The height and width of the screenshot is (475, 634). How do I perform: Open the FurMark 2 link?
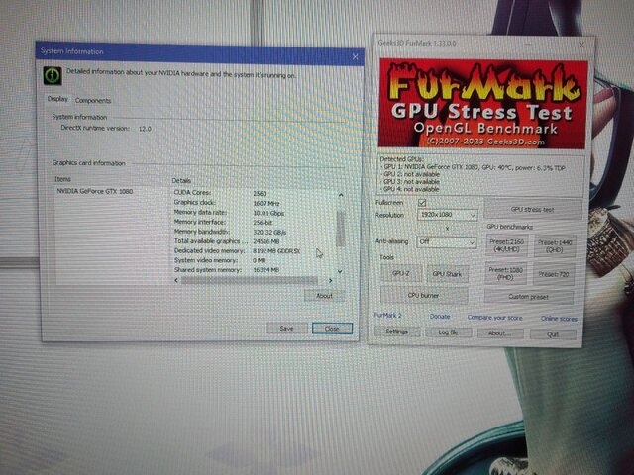(x=387, y=315)
